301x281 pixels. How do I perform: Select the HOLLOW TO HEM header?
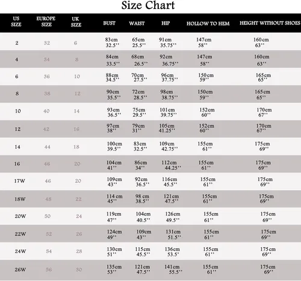pyautogui.click(x=208, y=23)
